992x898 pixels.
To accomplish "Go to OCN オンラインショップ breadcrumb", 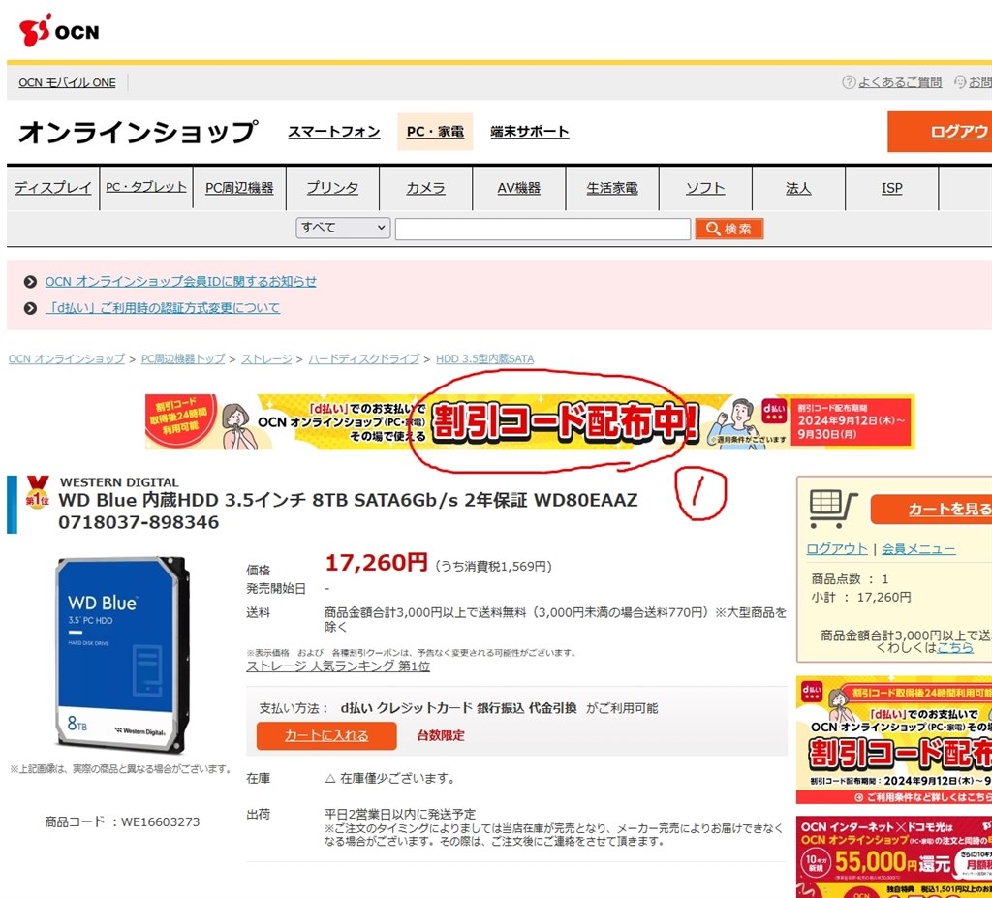I will (x=67, y=358).
